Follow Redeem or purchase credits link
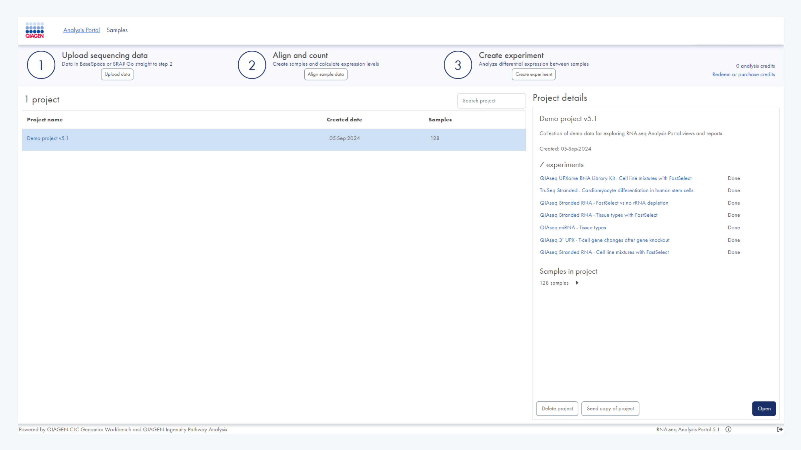This screenshot has width=801, height=450. pos(743,74)
